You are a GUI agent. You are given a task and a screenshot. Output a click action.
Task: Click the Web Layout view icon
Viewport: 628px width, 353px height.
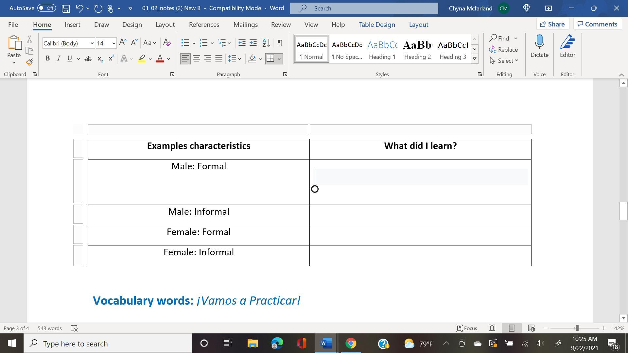click(x=531, y=328)
